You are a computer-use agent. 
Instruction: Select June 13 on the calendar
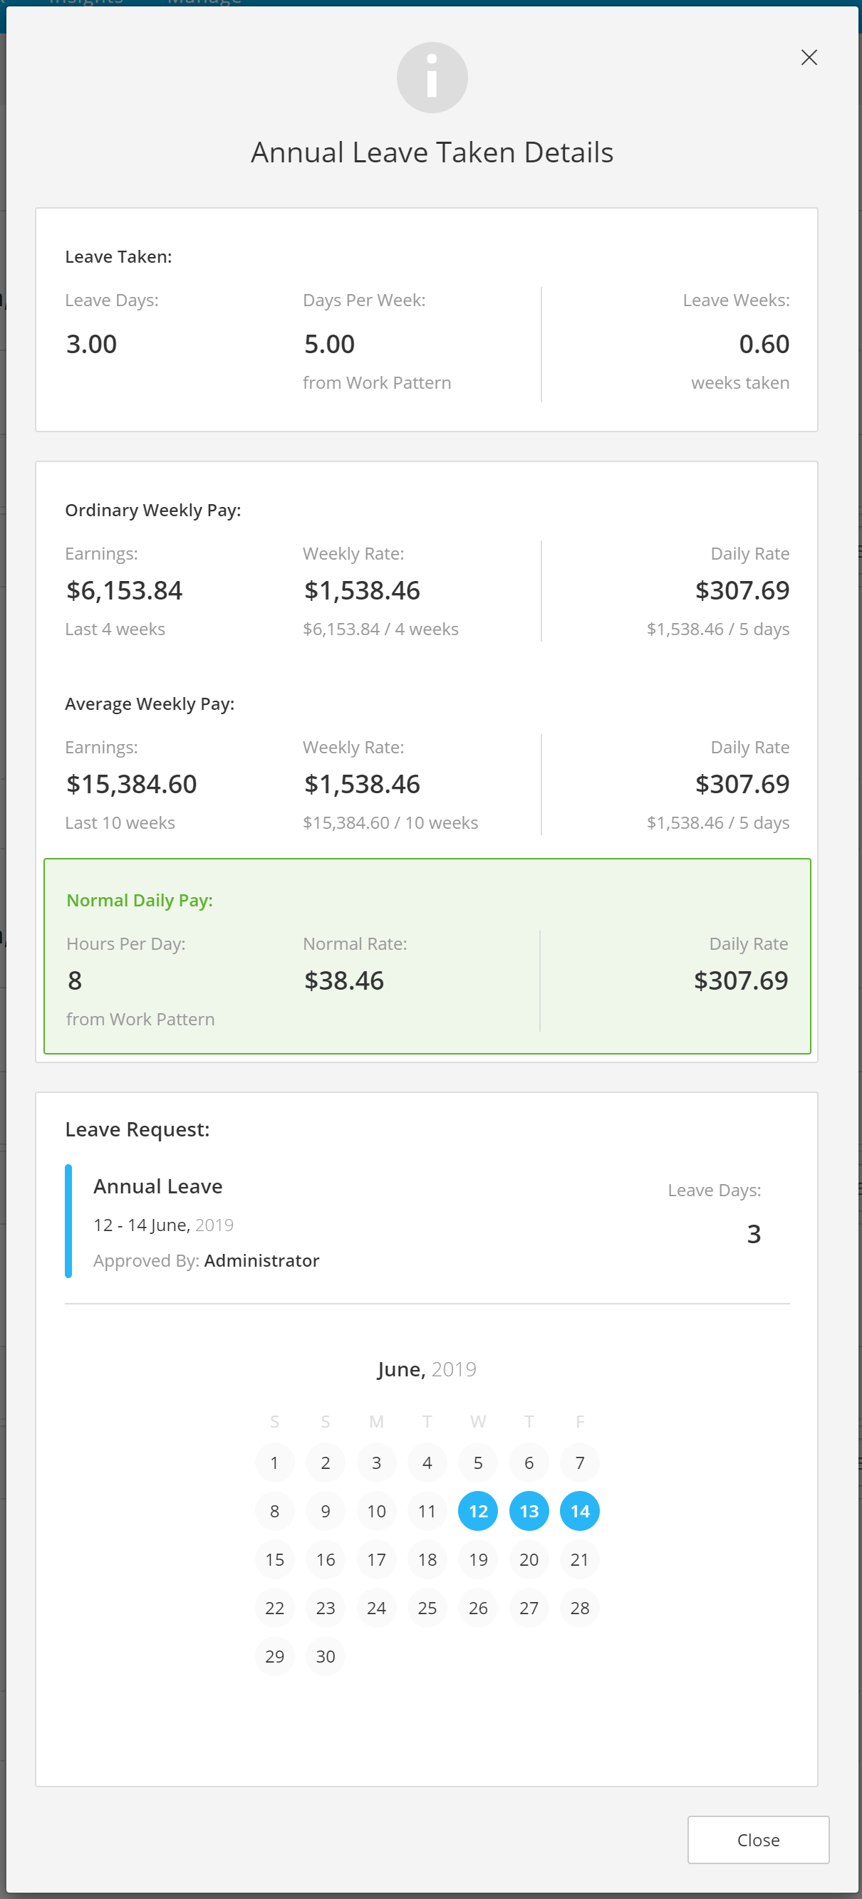[x=528, y=1510]
